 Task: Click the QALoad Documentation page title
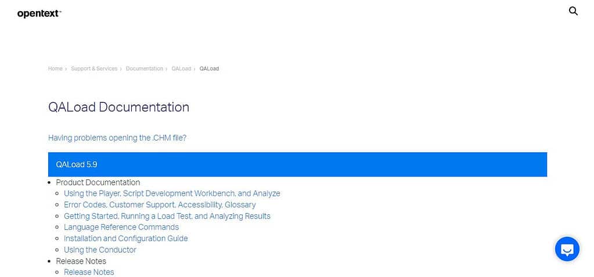pos(118,107)
